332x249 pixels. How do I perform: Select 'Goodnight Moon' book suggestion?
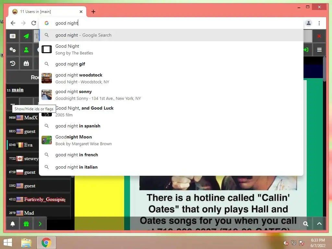(x=171, y=140)
